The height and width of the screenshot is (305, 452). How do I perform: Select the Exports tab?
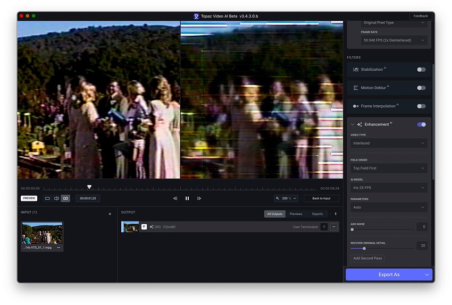click(x=317, y=214)
